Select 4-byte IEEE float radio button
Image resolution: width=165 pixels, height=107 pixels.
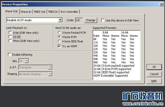pyautogui.click(x=59, y=41)
